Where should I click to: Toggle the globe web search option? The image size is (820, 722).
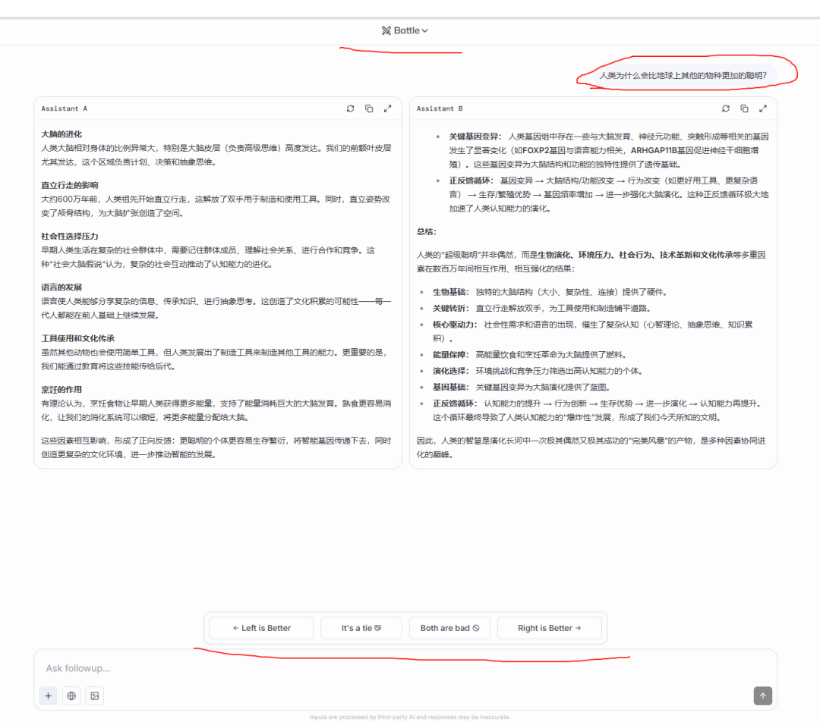(x=71, y=695)
